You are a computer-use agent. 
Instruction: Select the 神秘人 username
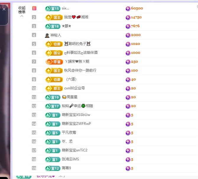pos(56,35)
